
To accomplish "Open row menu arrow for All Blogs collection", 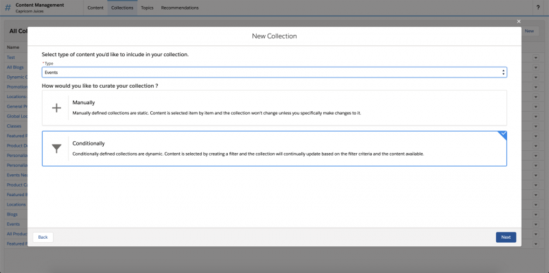I will pos(536,67).
